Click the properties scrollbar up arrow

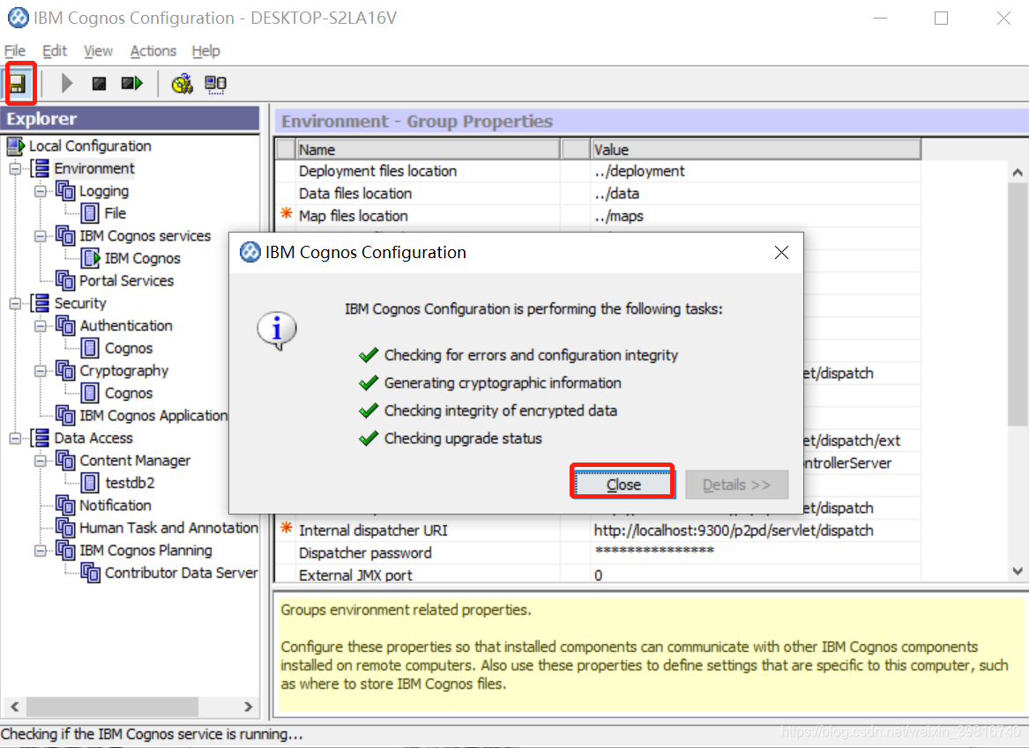pyautogui.click(x=1018, y=173)
